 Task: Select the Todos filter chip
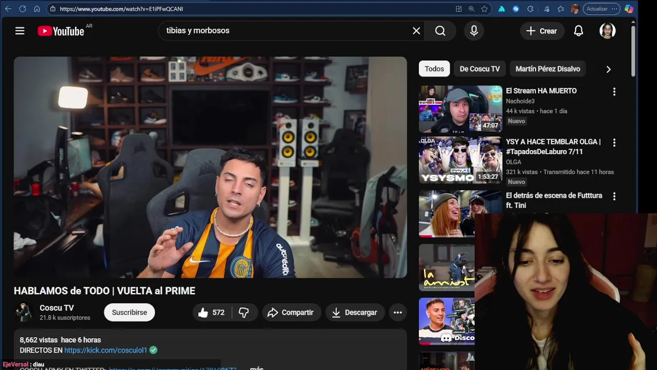click(434, 69)
